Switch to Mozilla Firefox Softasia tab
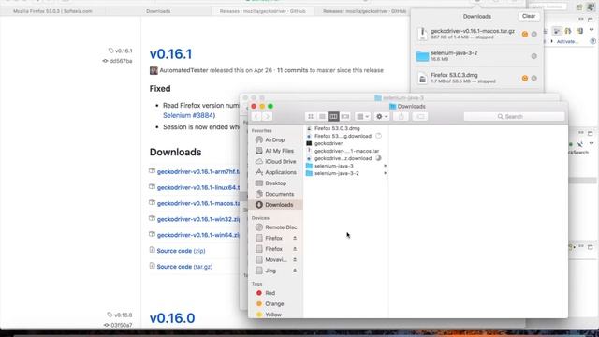This screenshot has width=599, height=337. [x=52, y=11]
